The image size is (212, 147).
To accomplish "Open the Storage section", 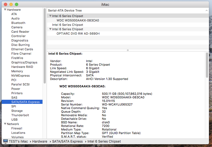I will tap(17, 111).
